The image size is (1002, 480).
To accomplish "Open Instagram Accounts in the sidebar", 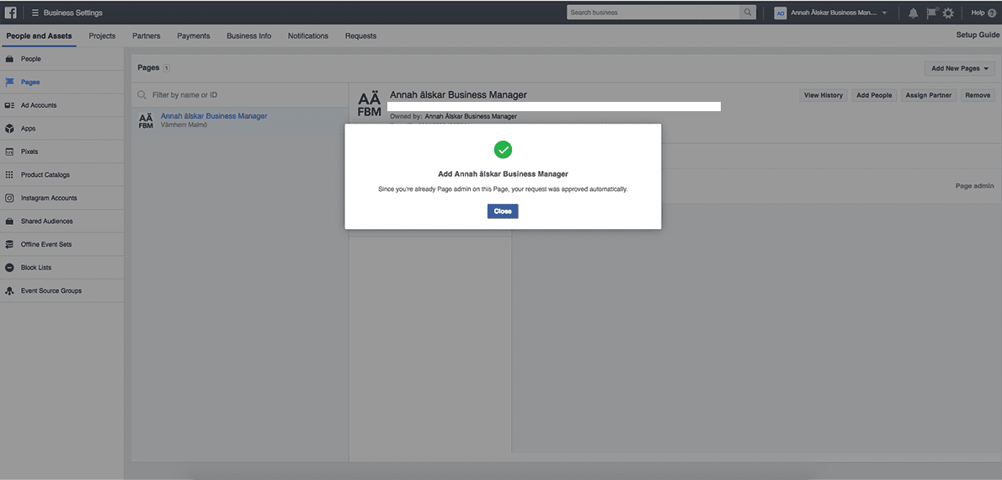I will (x=48, y=198).
